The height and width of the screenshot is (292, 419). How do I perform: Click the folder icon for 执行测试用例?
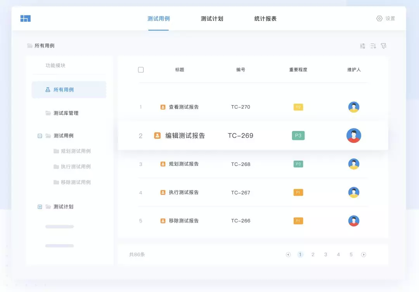(56, 167)
